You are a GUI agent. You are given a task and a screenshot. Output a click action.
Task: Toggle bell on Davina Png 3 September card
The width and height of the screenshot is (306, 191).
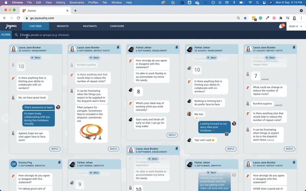click(59, 162)
